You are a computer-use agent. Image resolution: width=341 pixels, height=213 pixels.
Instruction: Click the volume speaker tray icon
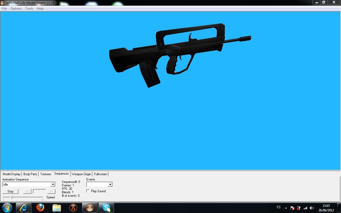click(312, 208)
